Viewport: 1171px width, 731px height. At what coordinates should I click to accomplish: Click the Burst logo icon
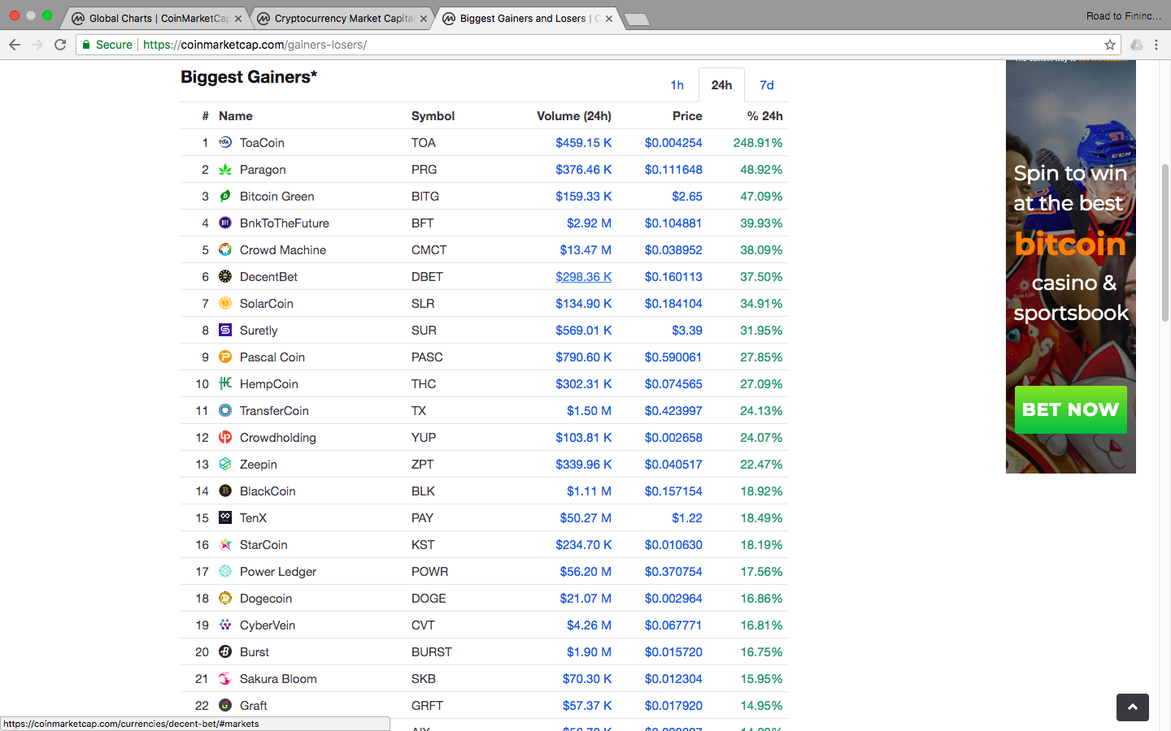(225, 651)
